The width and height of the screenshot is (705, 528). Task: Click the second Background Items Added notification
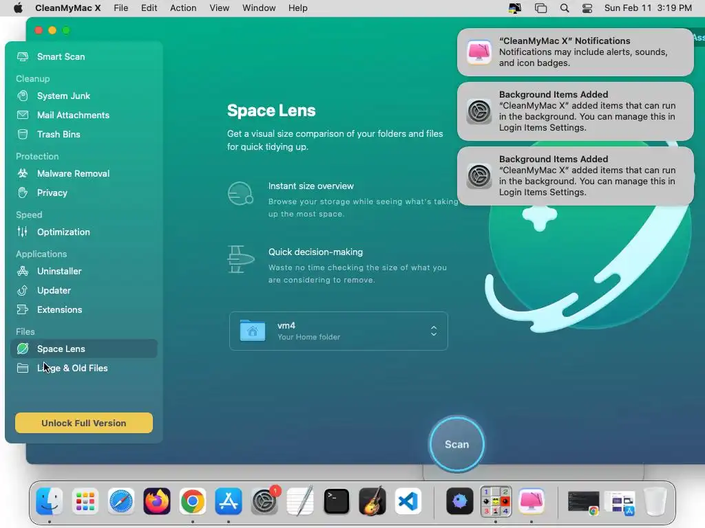[575, 176]
